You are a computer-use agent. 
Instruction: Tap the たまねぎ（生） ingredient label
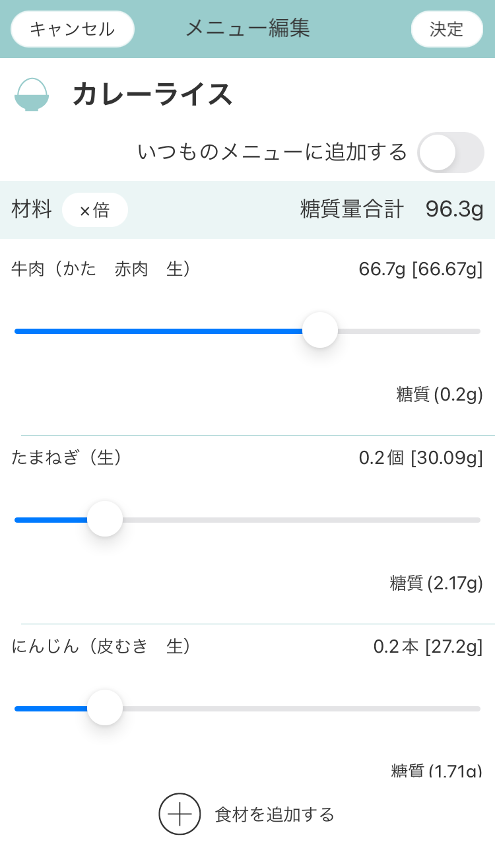67,457
